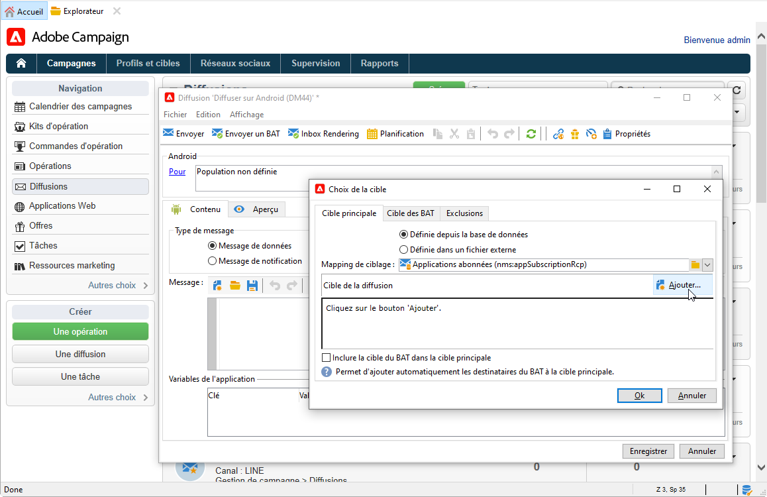Click the link/URL tracking icon in toolbar
The width and height of the screenshot is (767, 497).
tap(558, 134)
